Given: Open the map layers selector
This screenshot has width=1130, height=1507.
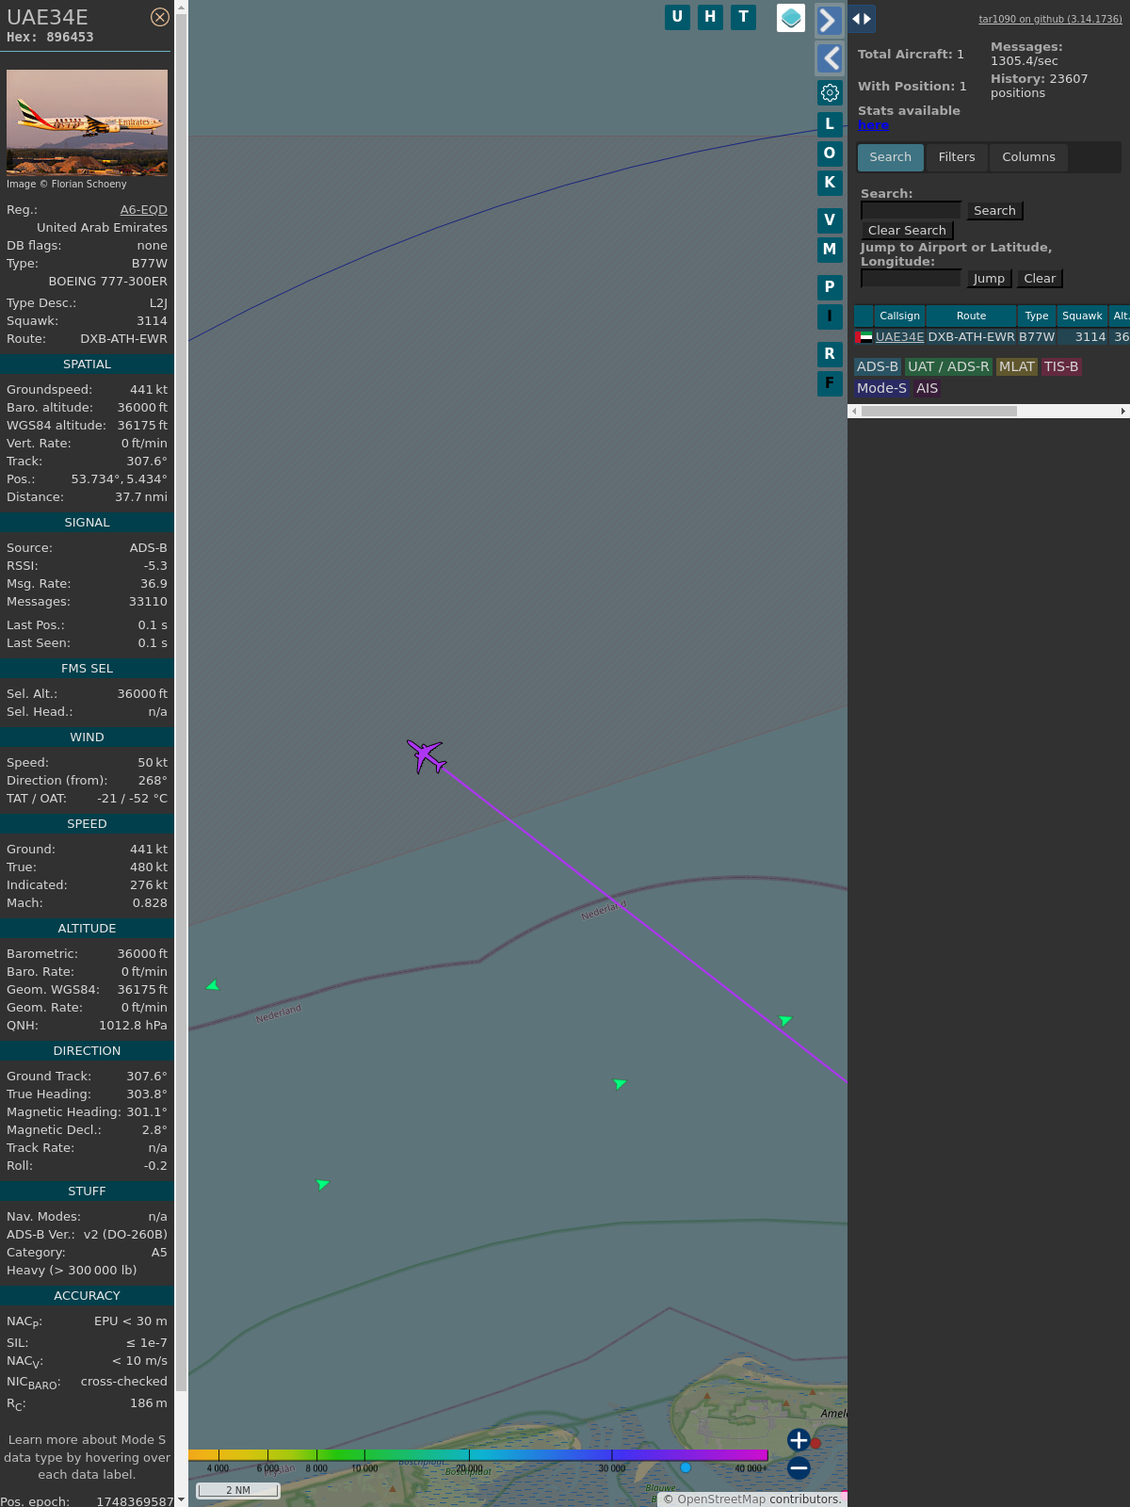Looking at the screenshot, I should pyautogui.click(x=791, y=18).
